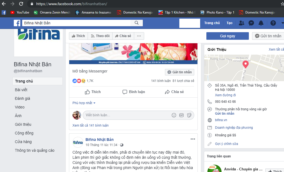The height and width of the screenshot is (172, 284).
Task: Open Thông tin và quảng cáo
Action: tap(35, 150)
